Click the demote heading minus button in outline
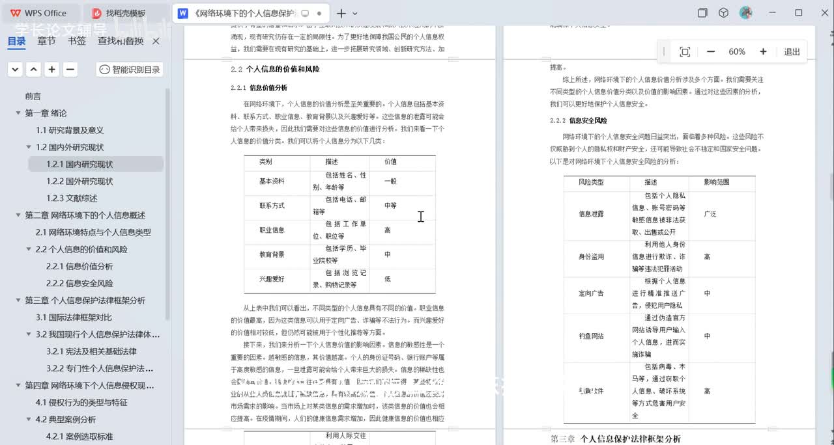This screenshot has height=445, width=834. 70,70
